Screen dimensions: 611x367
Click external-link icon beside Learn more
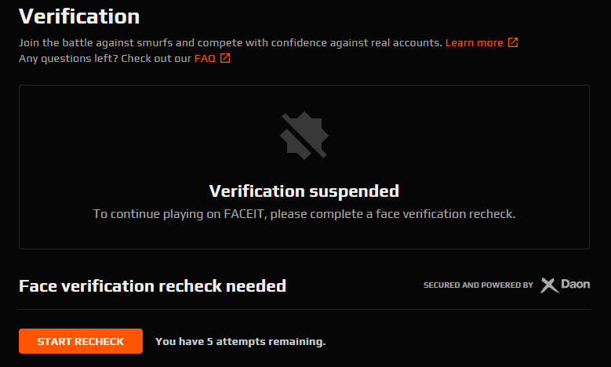pyautogui.click(x=513, y=42)
